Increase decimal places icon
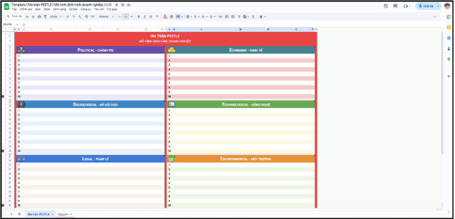Screen dimensions: 455x219 pos(86,17)
